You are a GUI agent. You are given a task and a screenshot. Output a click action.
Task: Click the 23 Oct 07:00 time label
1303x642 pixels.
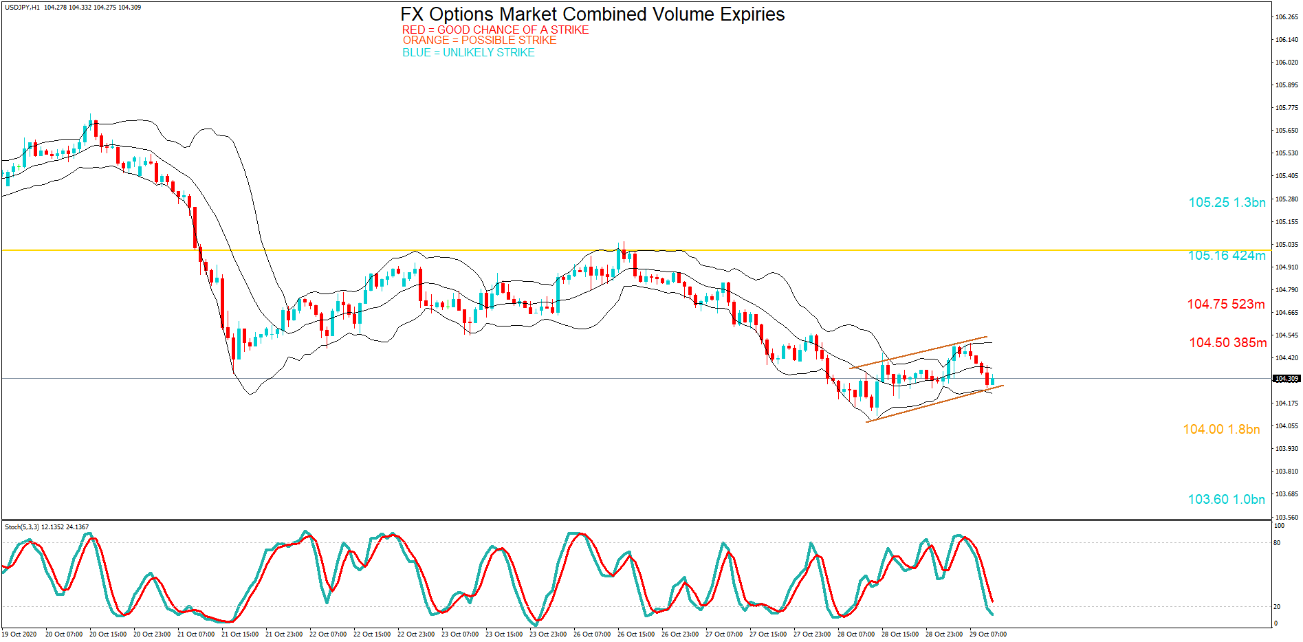460,634
